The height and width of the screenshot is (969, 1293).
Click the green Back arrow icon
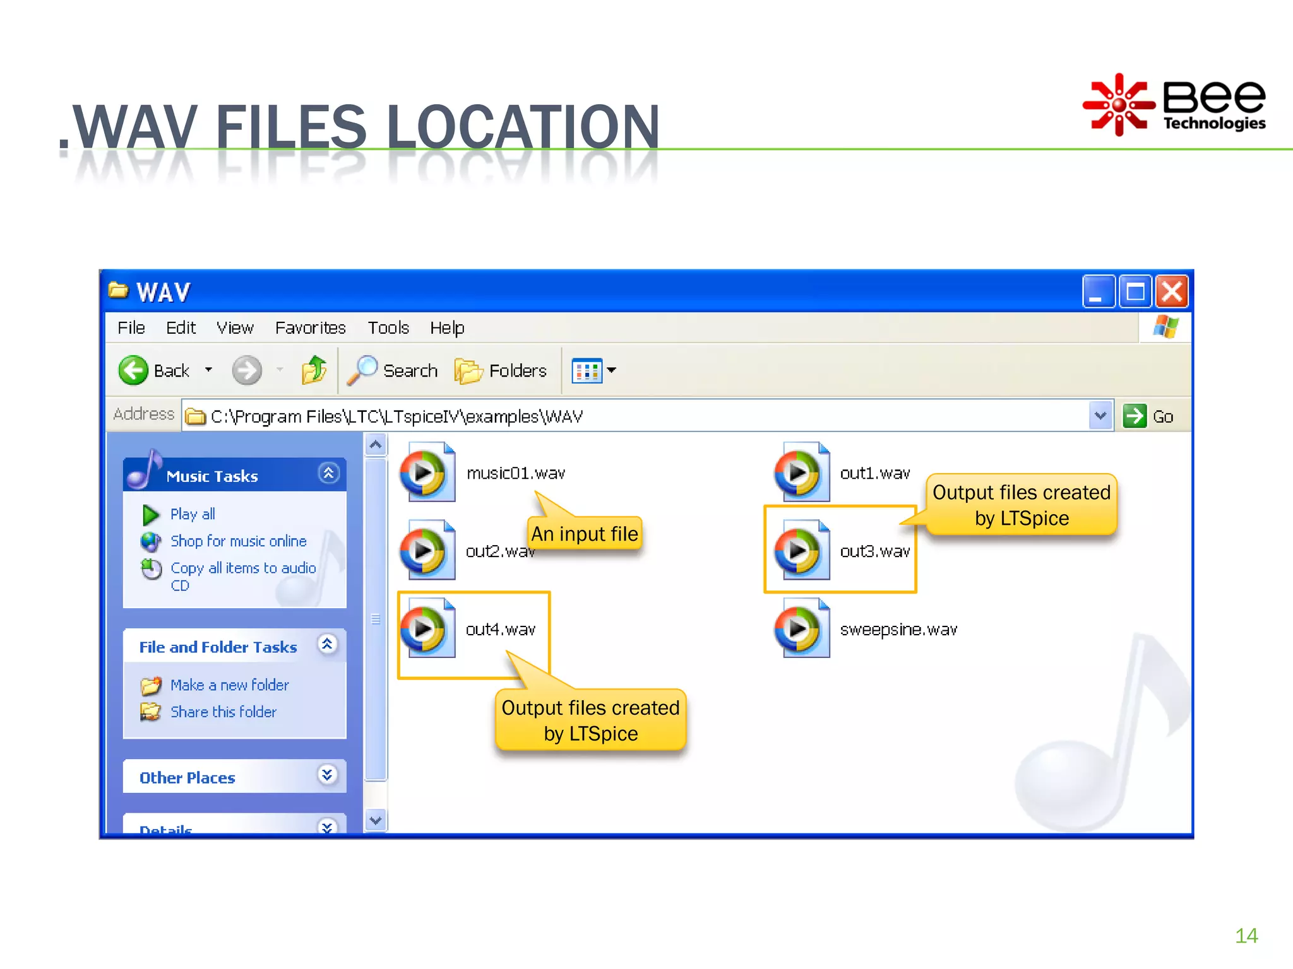[x=133, y=370]
